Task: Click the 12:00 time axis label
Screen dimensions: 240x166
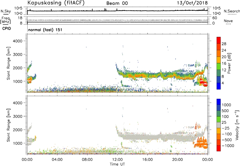Action: [117, 160]
